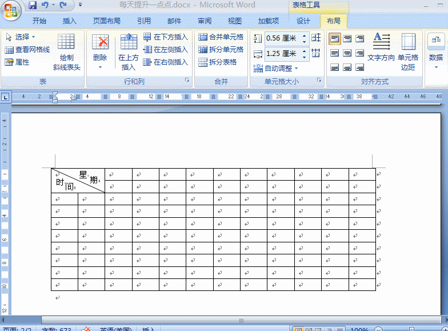Decrease row height with down spinner
Viewport: 448px width, 331px height.
304,41
